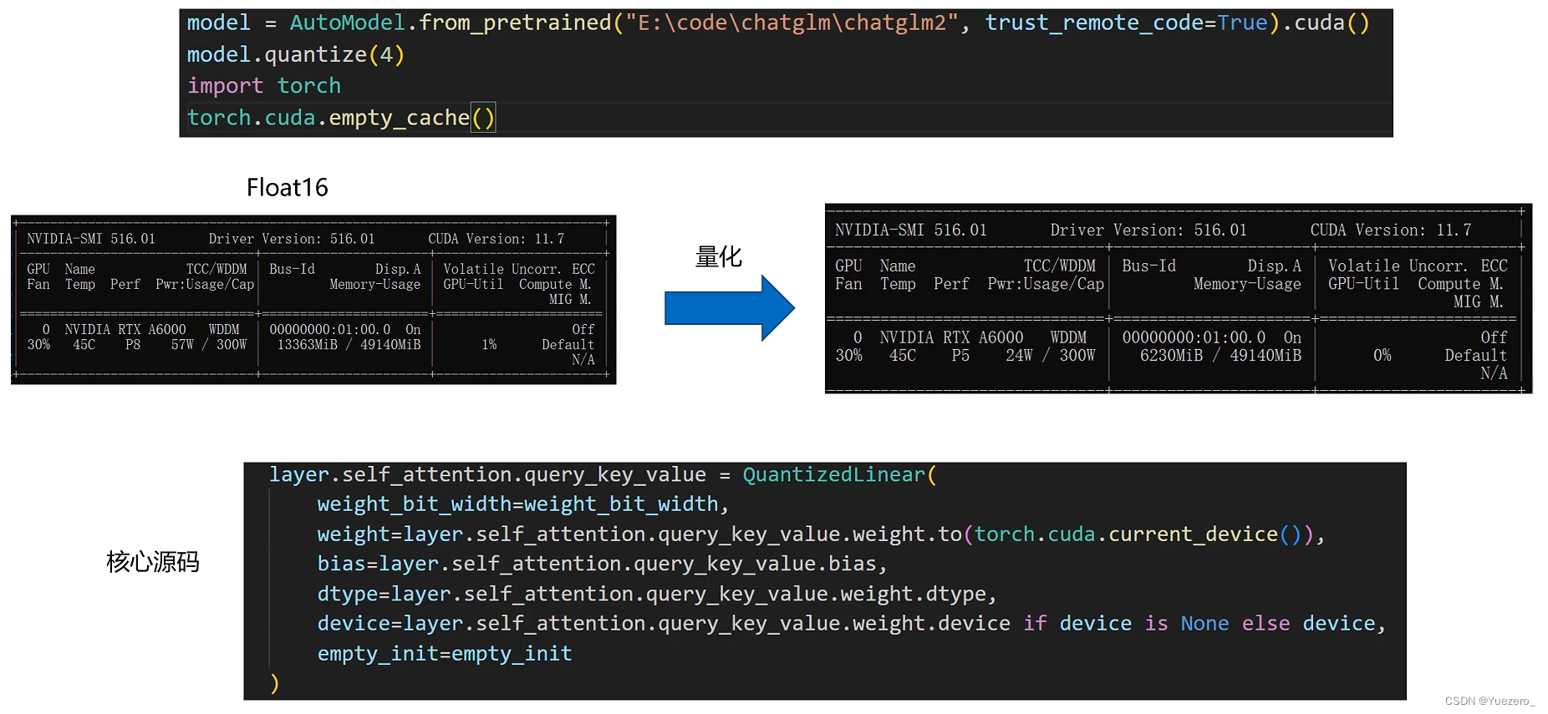Image resolution: width=1548 pixels, height=714 pixels.
Task: Click 'torch.cuda.current_device()' call
Action: coord(1138,534)
